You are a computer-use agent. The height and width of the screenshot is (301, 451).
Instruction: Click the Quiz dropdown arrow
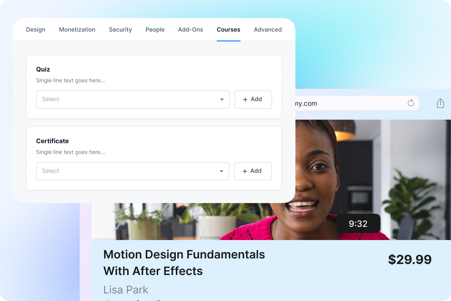tap(222, 100)
